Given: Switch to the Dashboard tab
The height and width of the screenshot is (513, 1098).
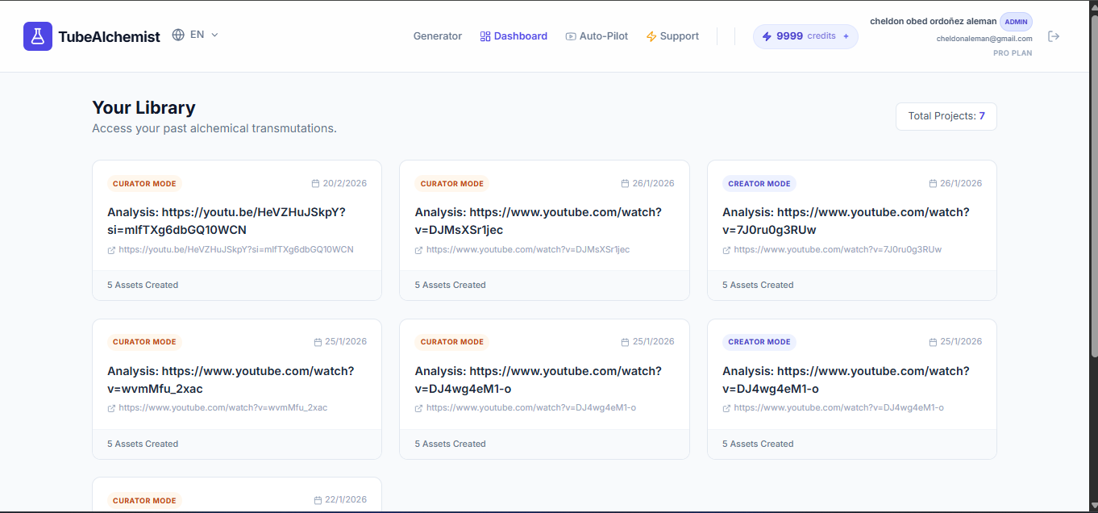Looking at the screenshot, I should (514, 36).
